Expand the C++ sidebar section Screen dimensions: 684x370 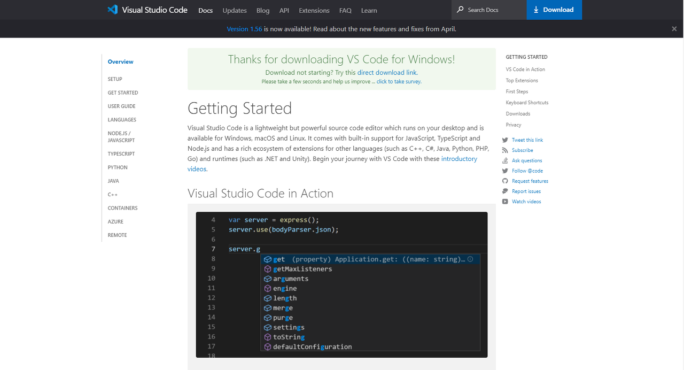tap(112, 195)
